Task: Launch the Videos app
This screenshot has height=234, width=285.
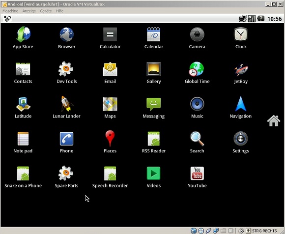Action: (x=154, y=177)
